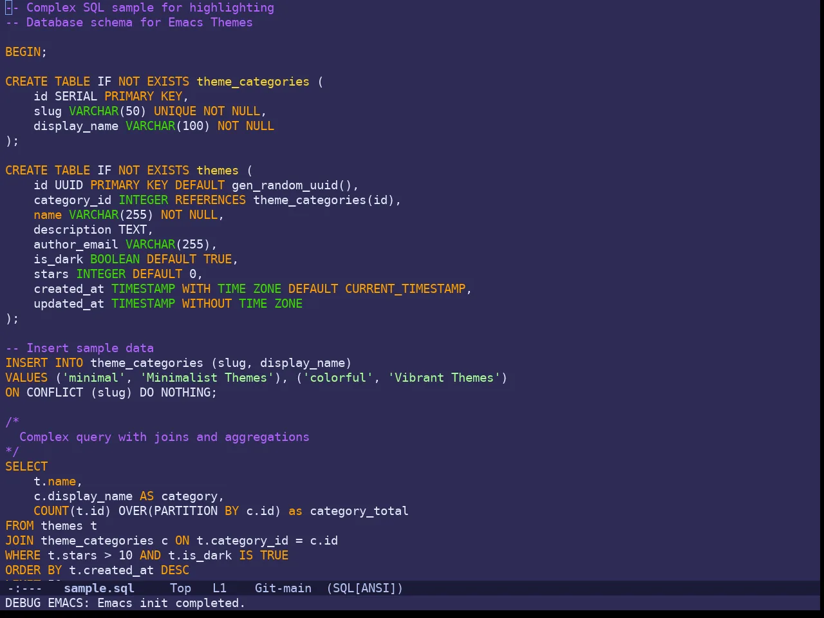The height and width of the screenshot is (618, 824).
Task: Click COUNT function in the select list
Action: [x=51, y=511]
